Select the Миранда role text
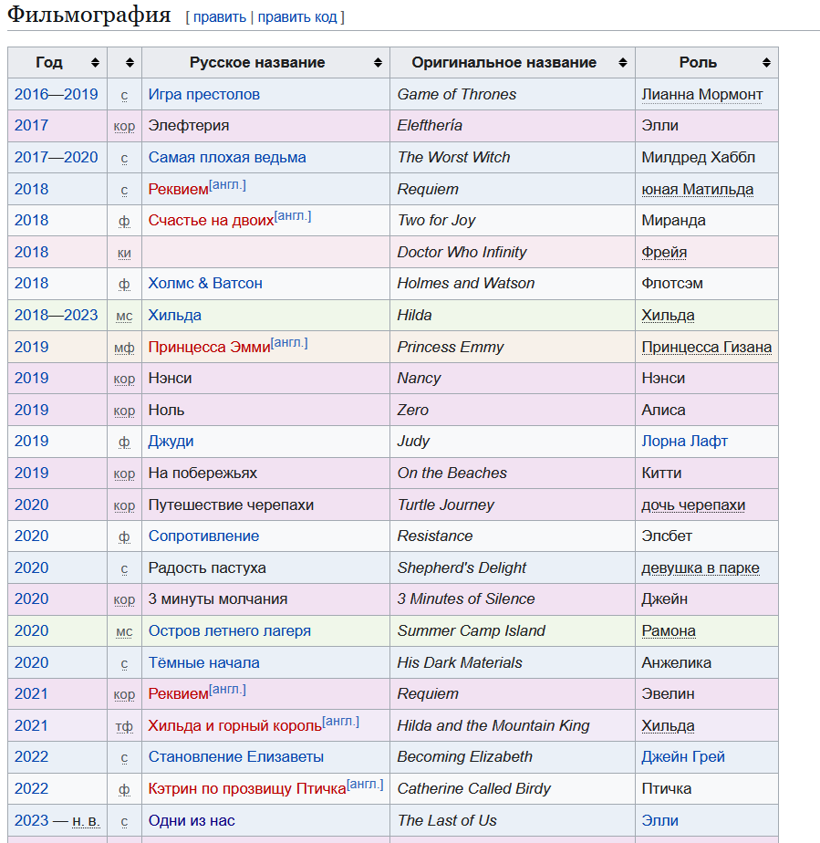Image resolution: width=820 pixels, height=843 pixels. [x=673, y=221]
